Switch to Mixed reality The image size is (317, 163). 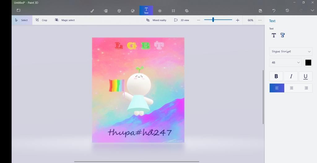click(x=156, y=20)
